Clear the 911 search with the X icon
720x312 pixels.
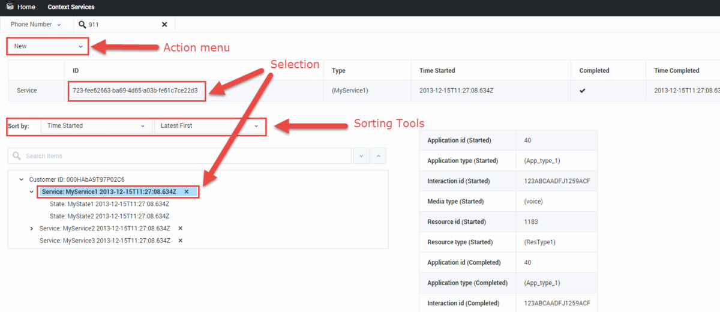coord(164,25)
